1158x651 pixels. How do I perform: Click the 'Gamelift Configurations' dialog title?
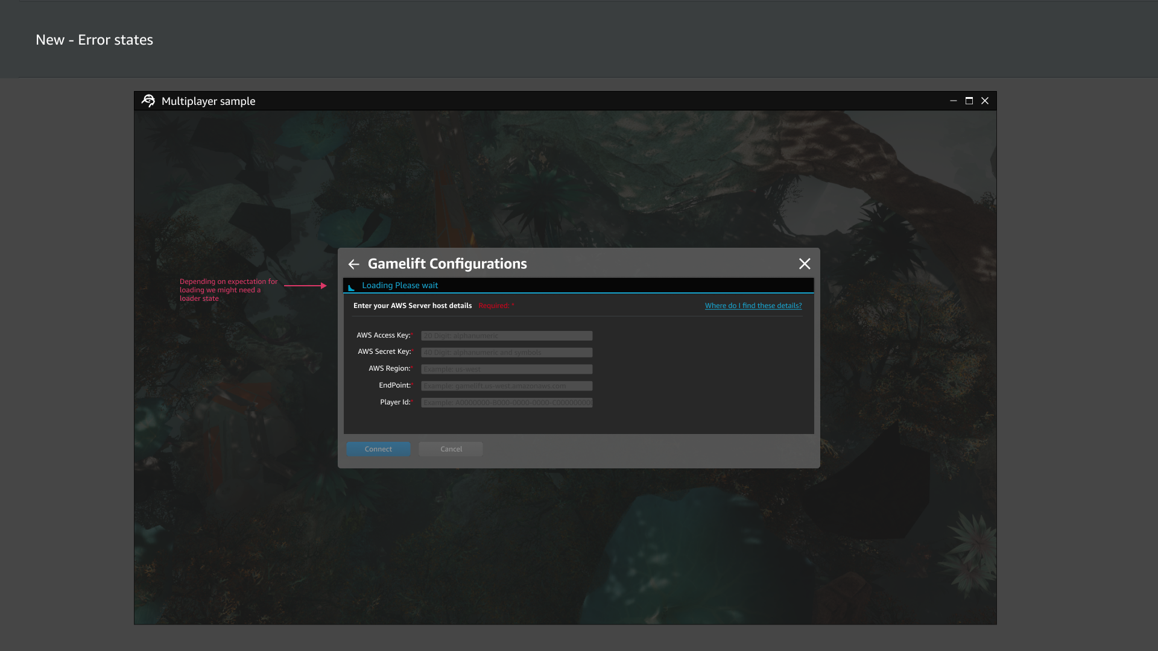tap(448, 264)
